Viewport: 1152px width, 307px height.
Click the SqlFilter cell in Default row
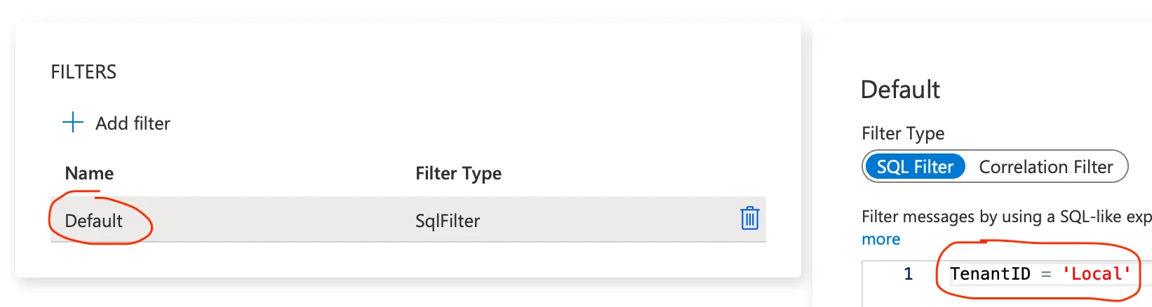click(448, 221)
